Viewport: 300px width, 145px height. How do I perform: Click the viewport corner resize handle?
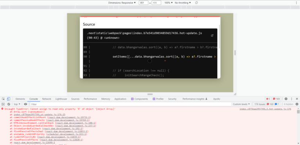pos(235,94)
